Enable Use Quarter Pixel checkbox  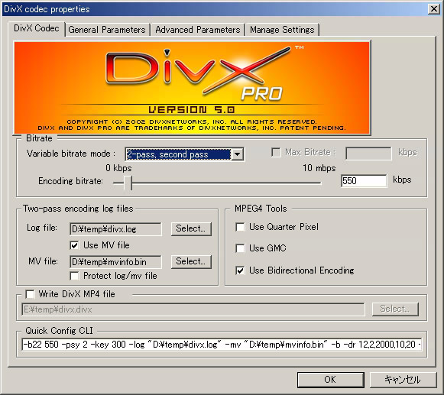240,227
